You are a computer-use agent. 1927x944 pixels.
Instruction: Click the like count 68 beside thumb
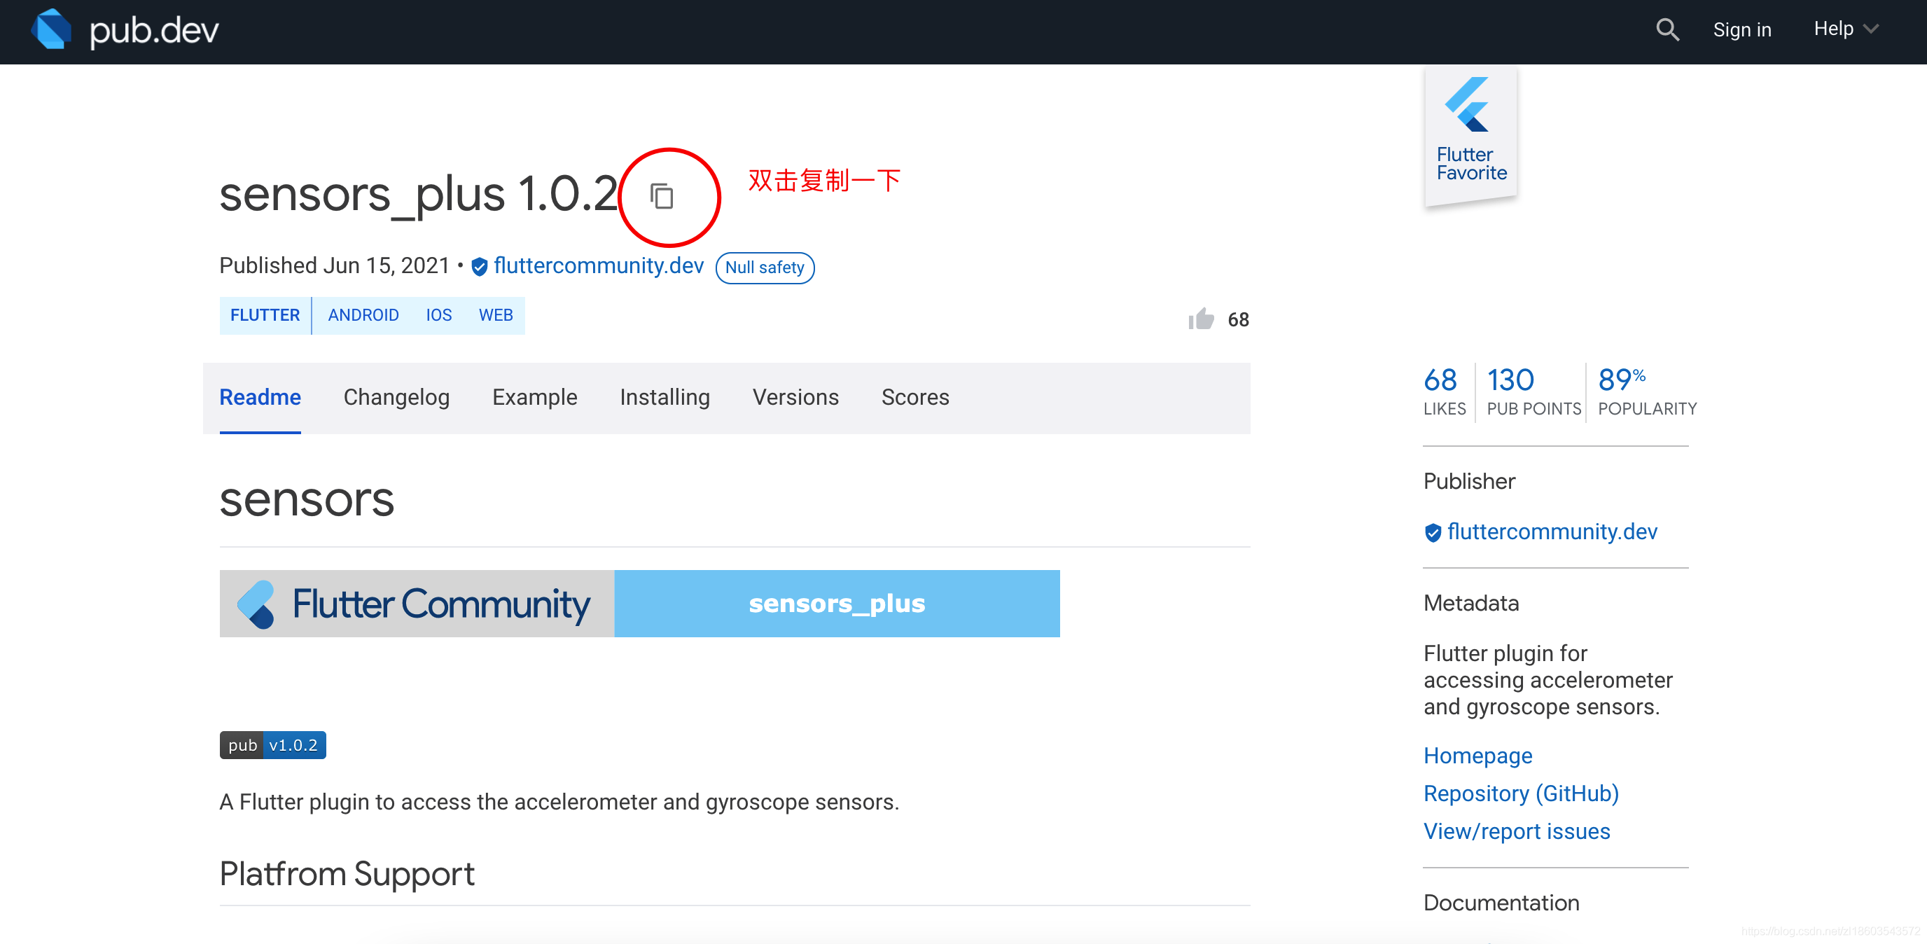(x=1238, y=320)
